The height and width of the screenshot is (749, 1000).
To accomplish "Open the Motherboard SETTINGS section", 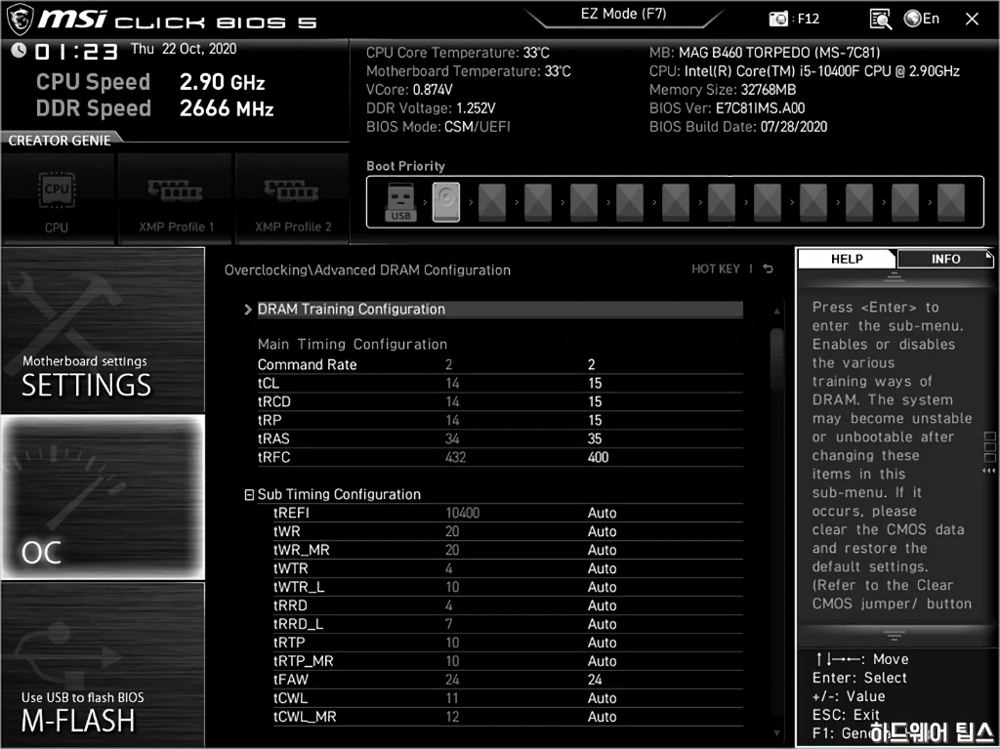I will click(x=104, y=330).
